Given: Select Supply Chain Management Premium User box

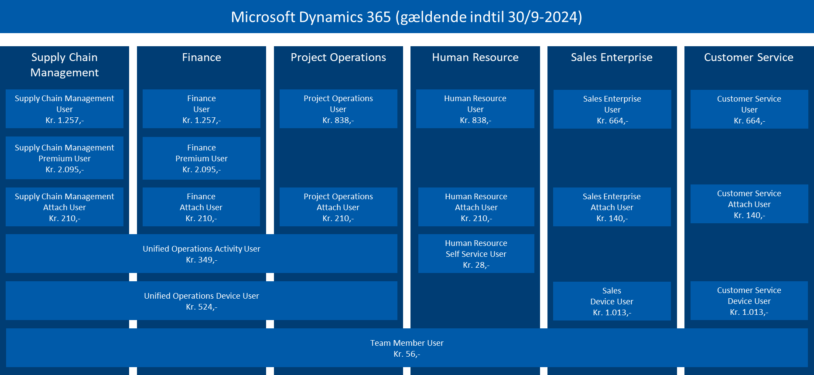Looking at the screenshot, I should point(65,158).
